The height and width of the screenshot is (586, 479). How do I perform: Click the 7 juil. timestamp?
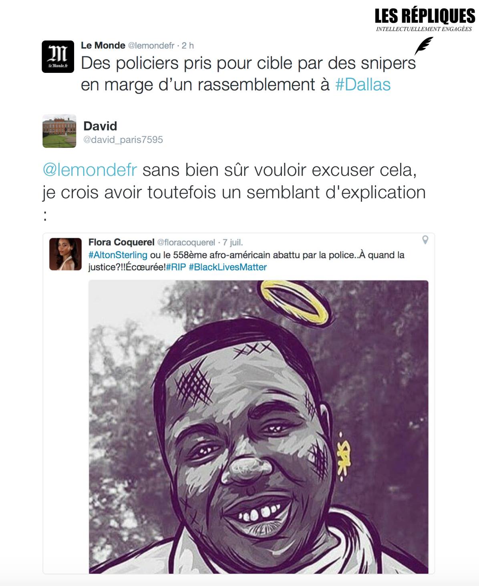pos(233,243)
